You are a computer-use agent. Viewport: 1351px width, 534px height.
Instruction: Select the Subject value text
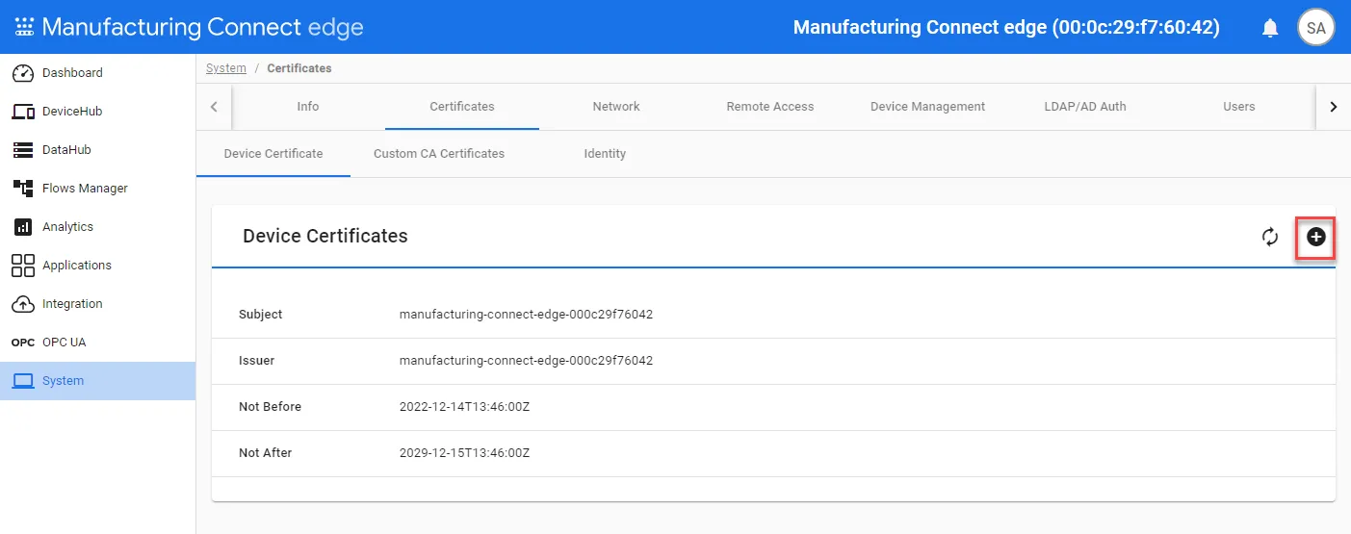[x=526, y=315]
